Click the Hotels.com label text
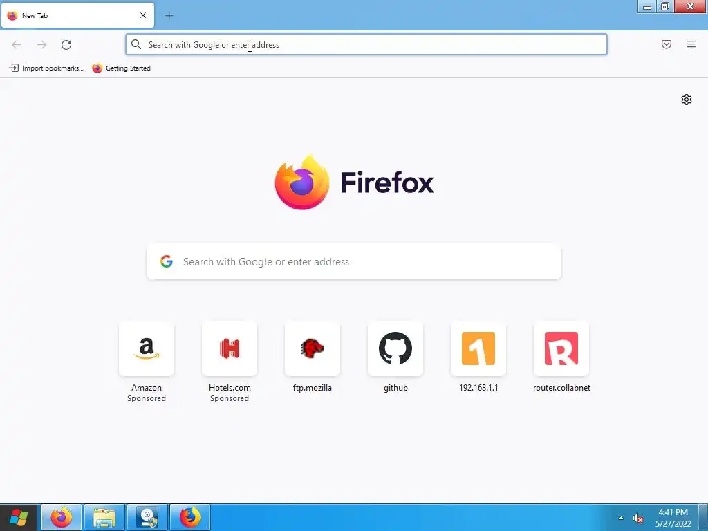 (x=230, y=388)
